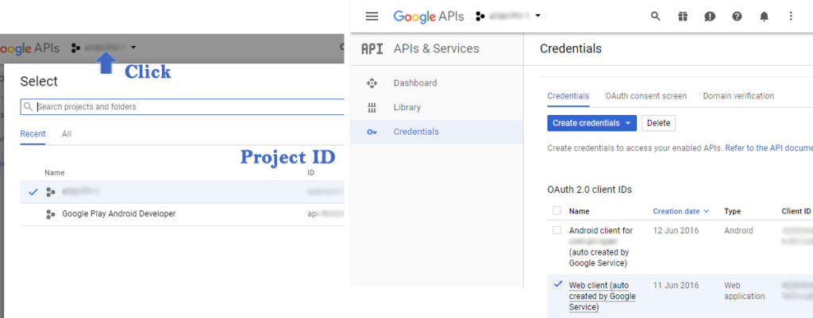813x318 pixels.
Task: Click the API logo beside APIs & Services
Action: pyautogui.click(x=372, y=48)
